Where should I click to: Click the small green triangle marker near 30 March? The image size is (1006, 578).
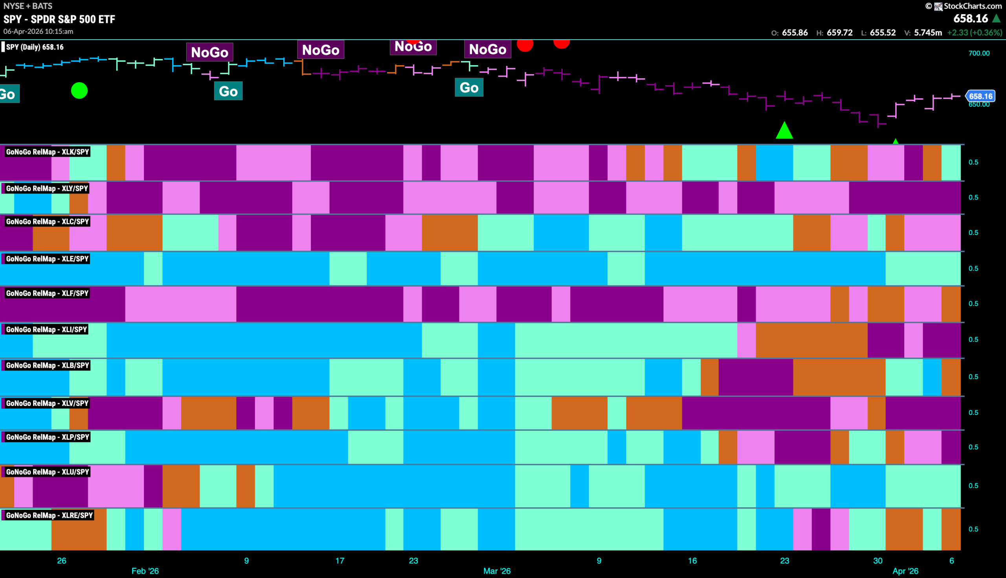pos(895,141)
